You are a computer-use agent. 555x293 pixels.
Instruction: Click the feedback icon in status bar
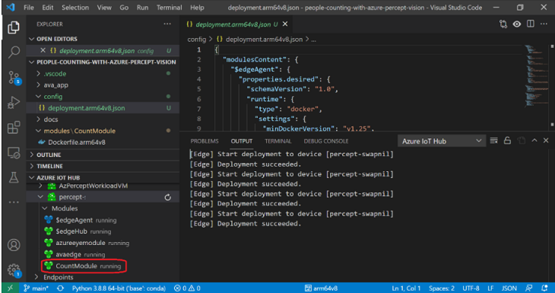pos(529,288)
